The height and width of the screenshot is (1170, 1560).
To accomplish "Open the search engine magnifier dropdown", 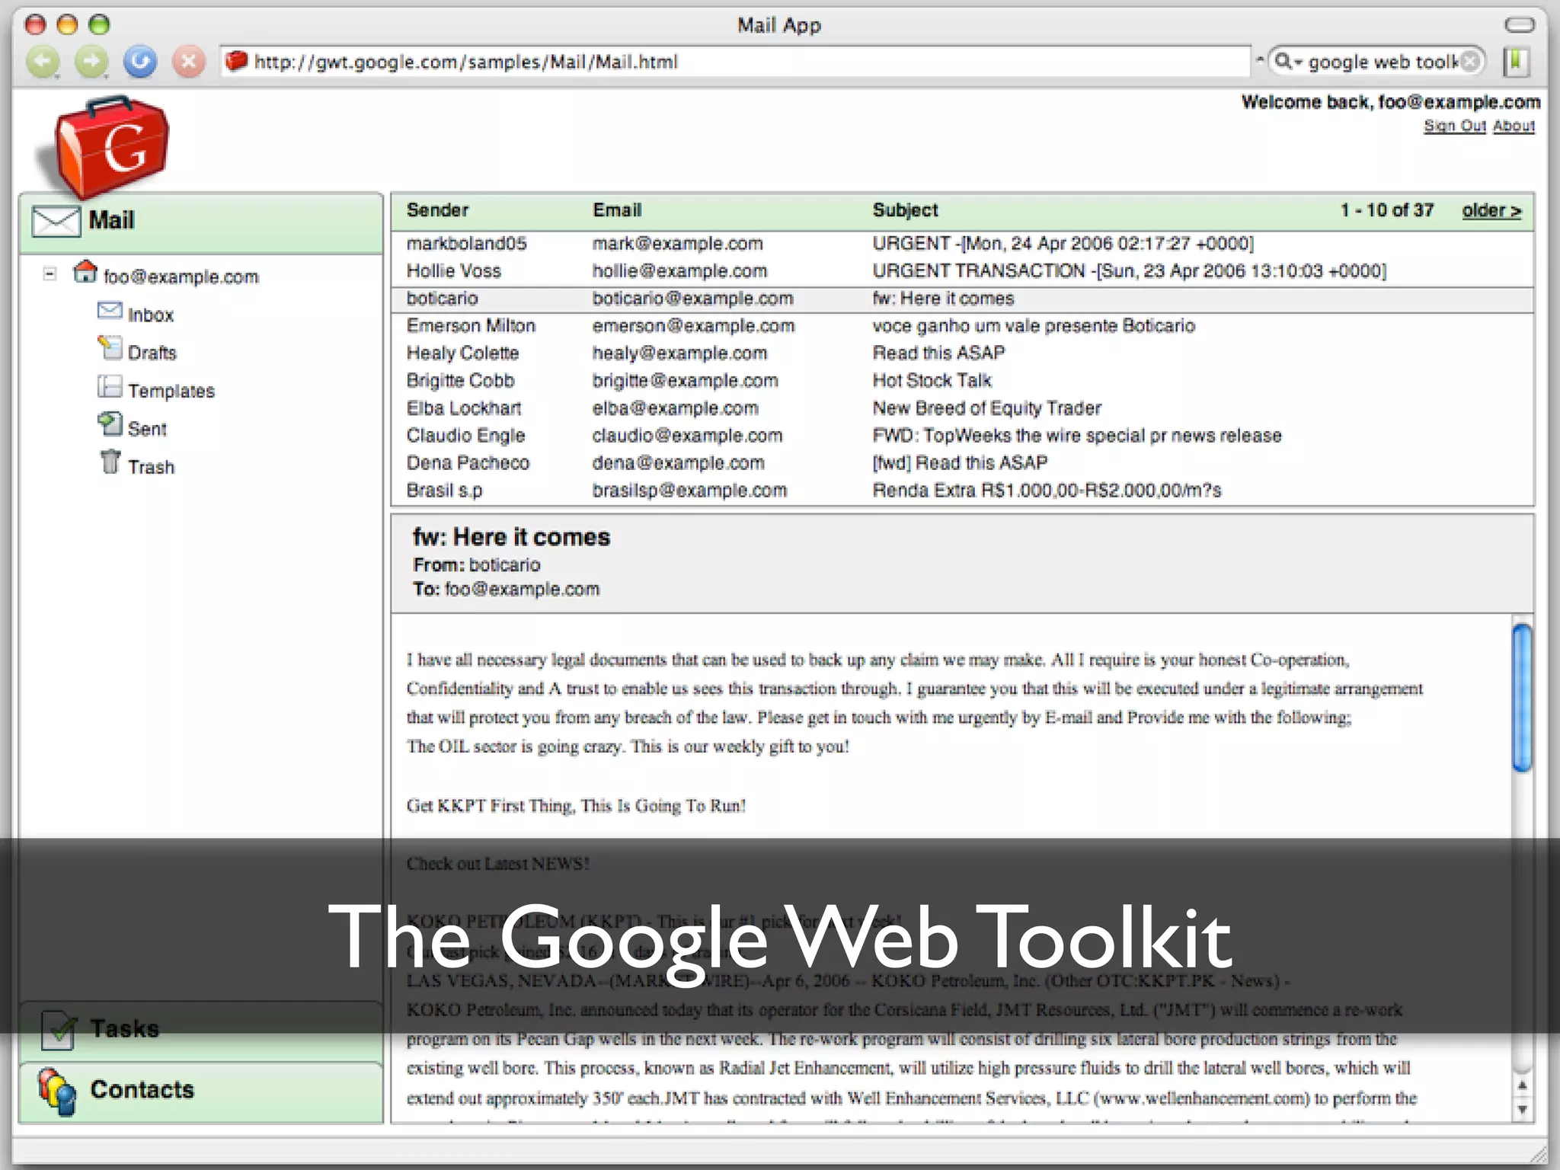I will 1288,62.
